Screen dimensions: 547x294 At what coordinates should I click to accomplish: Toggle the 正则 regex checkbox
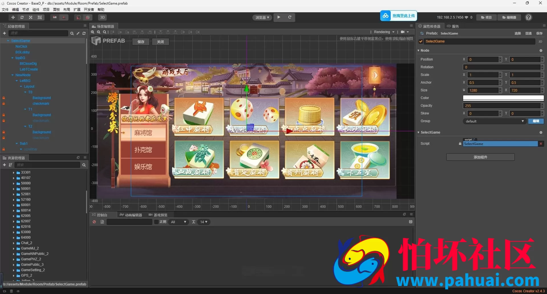pyautogui.click(x=156, y=222)
